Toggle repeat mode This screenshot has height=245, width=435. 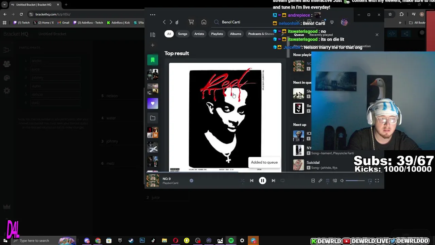pos(282,181)
